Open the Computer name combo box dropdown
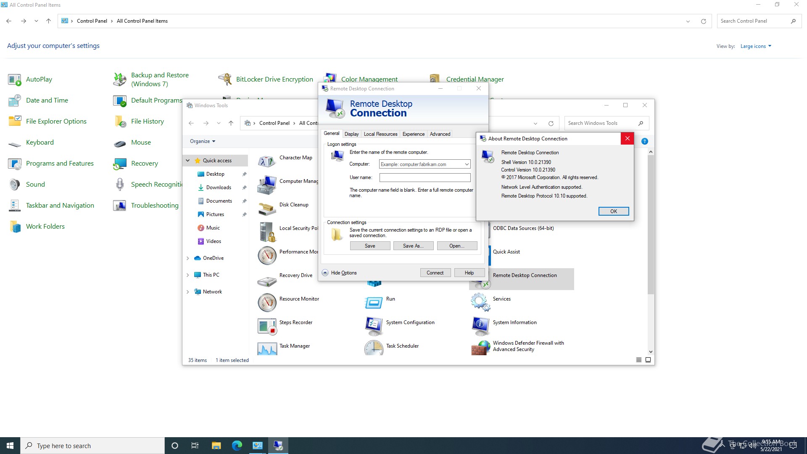This screenshot has height=454, width=807. tap(467, 164)
